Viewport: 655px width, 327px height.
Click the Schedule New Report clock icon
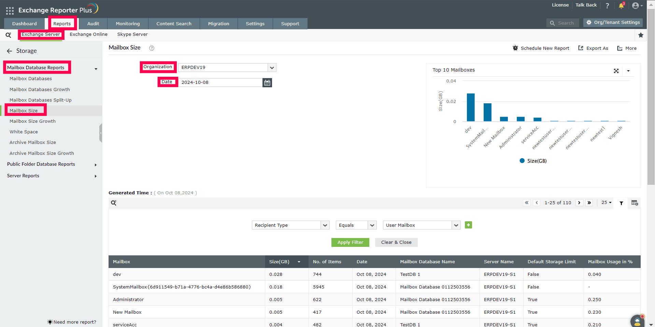pyautogui.click(x=515, y=48)
